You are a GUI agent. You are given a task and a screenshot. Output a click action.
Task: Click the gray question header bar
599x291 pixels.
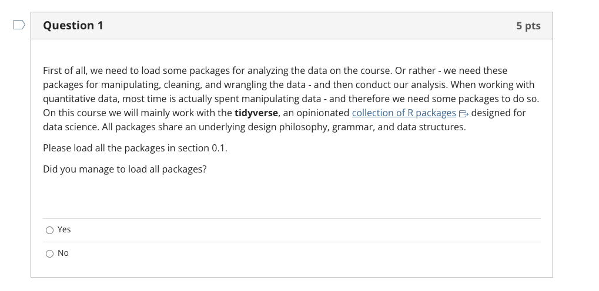click(292, 26)
